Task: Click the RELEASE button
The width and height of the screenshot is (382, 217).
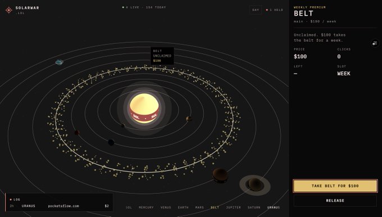Action: click(335, 201)
